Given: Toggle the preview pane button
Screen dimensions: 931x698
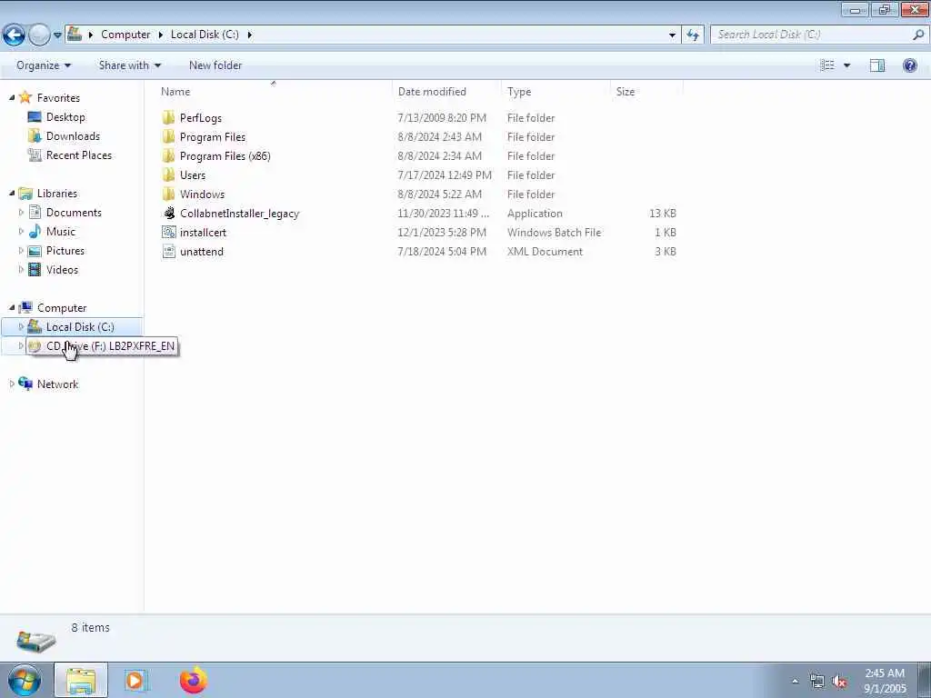Looking at the screenshot, I should (877, 65).
